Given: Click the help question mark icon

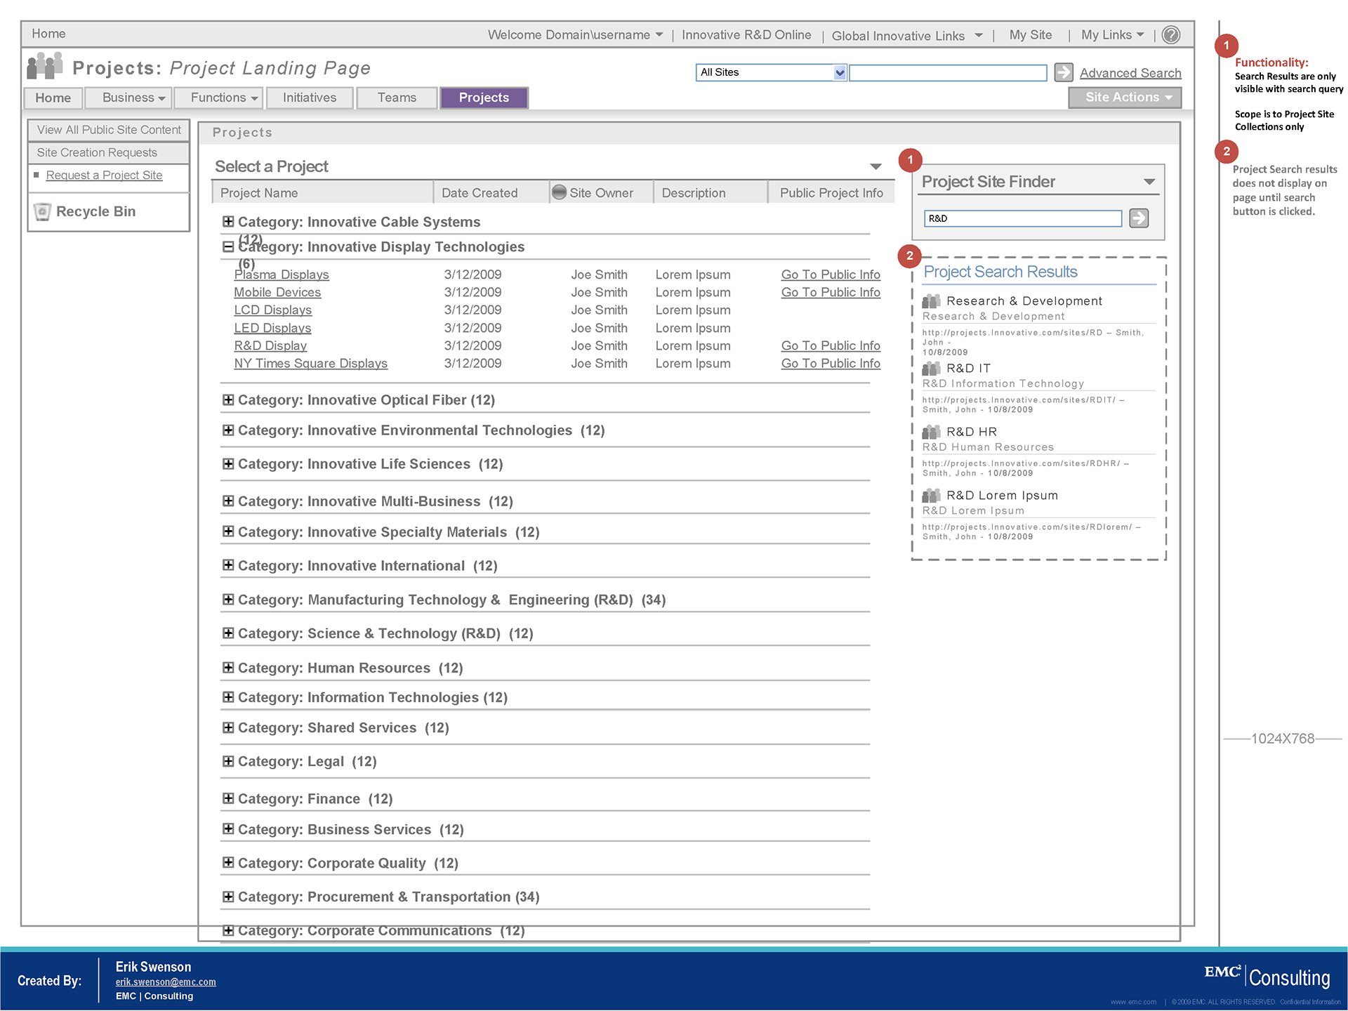Looking at the screenshot, I should point(1170,35).
